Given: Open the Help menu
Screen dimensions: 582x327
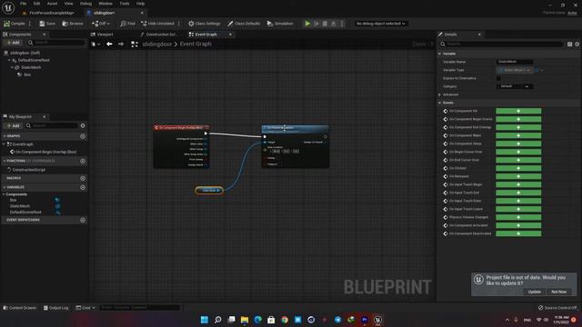Looking at the screenshot, I should tap(140, 4).
